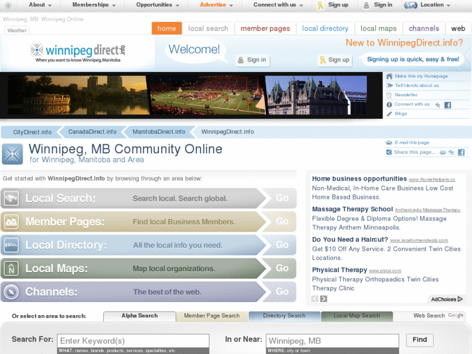
Task: Open the web tab
Action: coord(458,29)
